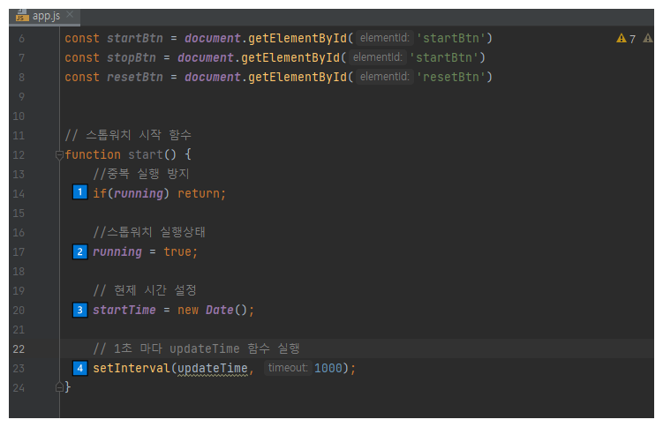Click the JS file icon on app.js tab

[21, 16]
